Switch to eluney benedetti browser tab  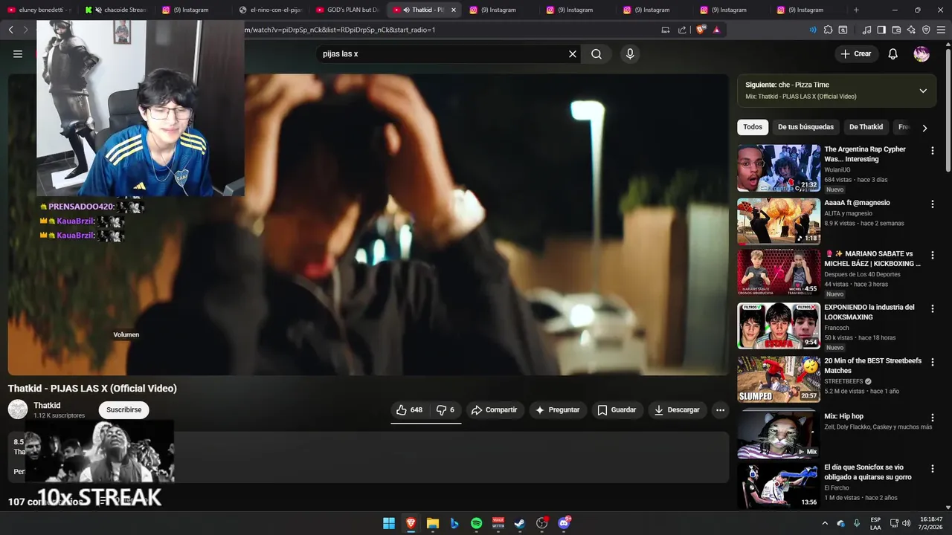(x=40, y=10)
